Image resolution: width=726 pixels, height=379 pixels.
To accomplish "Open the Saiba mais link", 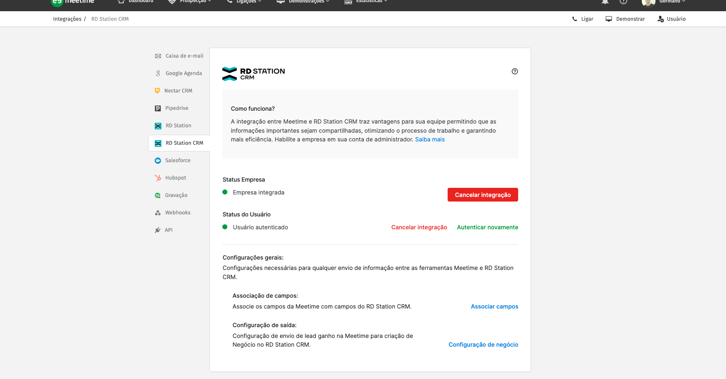I will pyautogui.click(x=430, y=139).
